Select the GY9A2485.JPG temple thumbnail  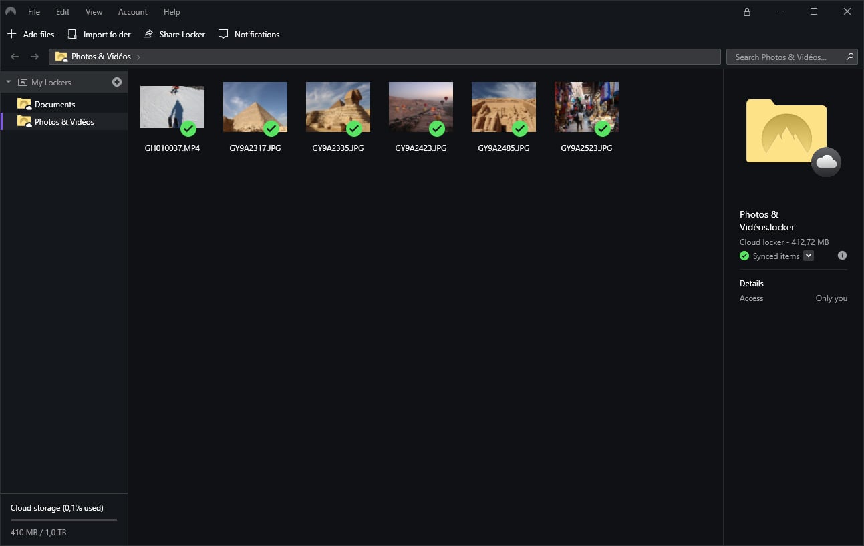[504, 107]
